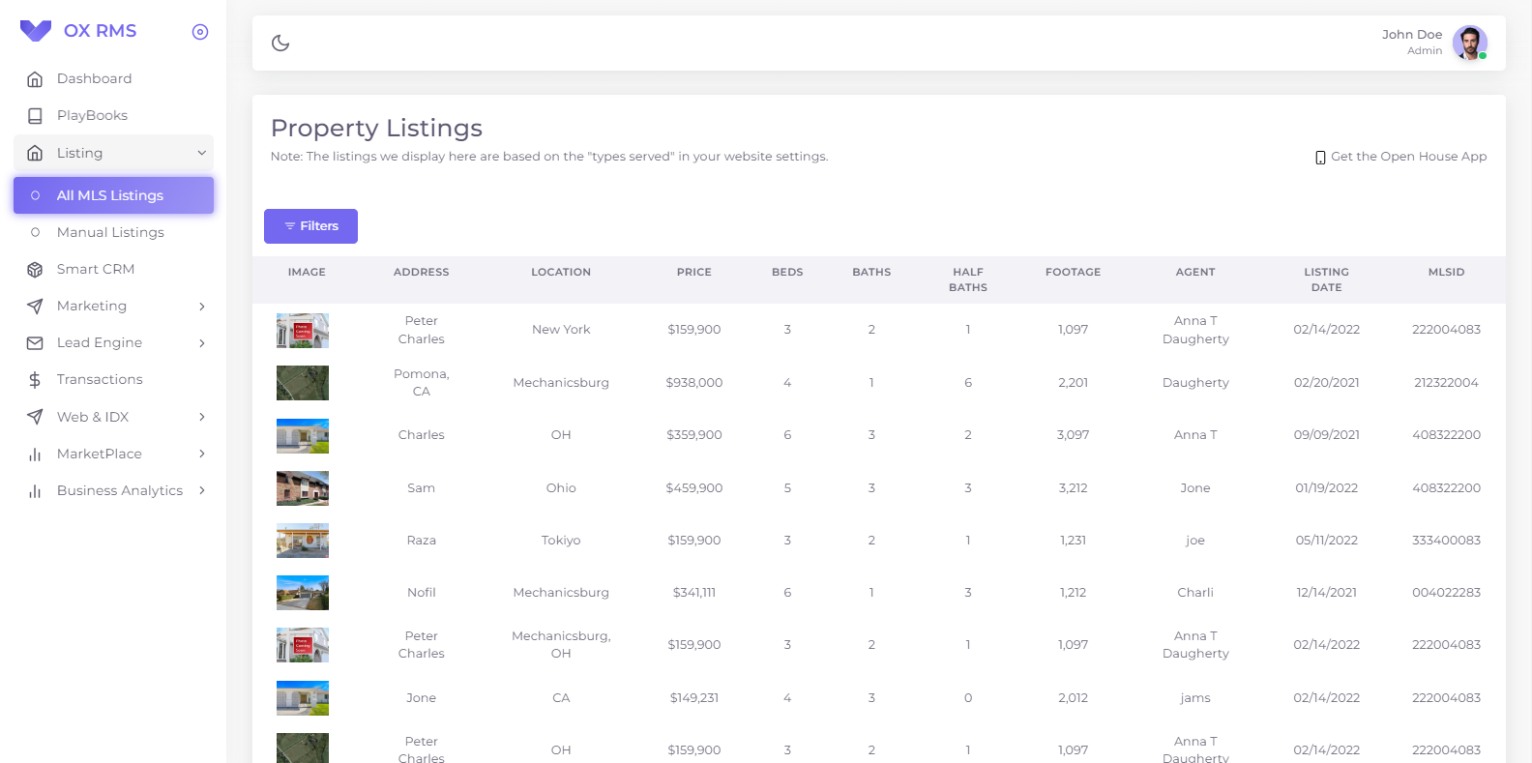The width and height of the screenshot is (1532, 763).
Task: Open the Nofil listing image thumbnail
Action: 303,593
